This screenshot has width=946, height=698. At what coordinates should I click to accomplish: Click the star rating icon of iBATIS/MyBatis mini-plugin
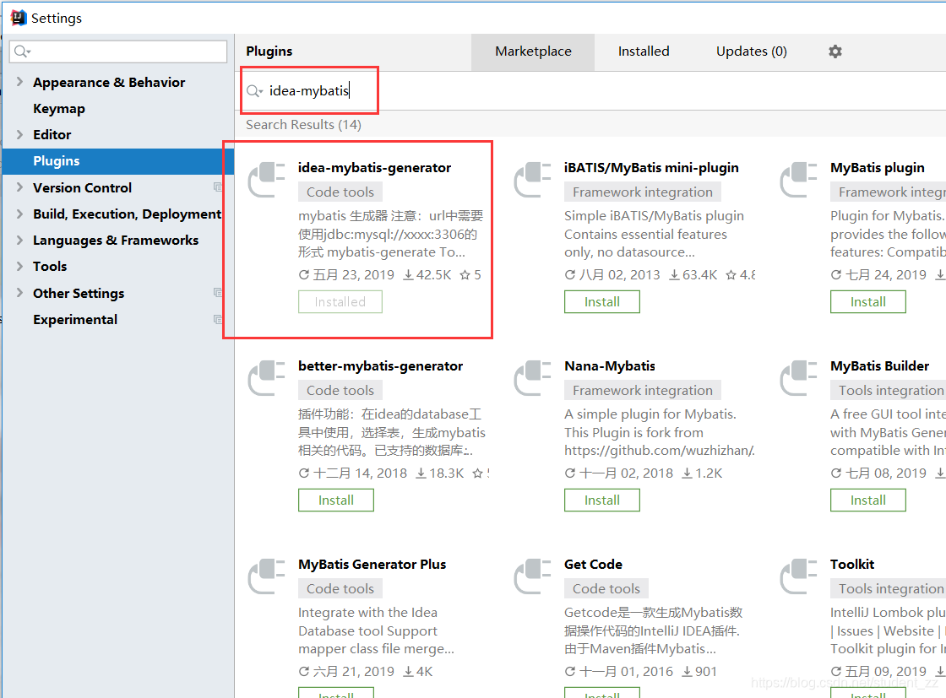(731, 275)
